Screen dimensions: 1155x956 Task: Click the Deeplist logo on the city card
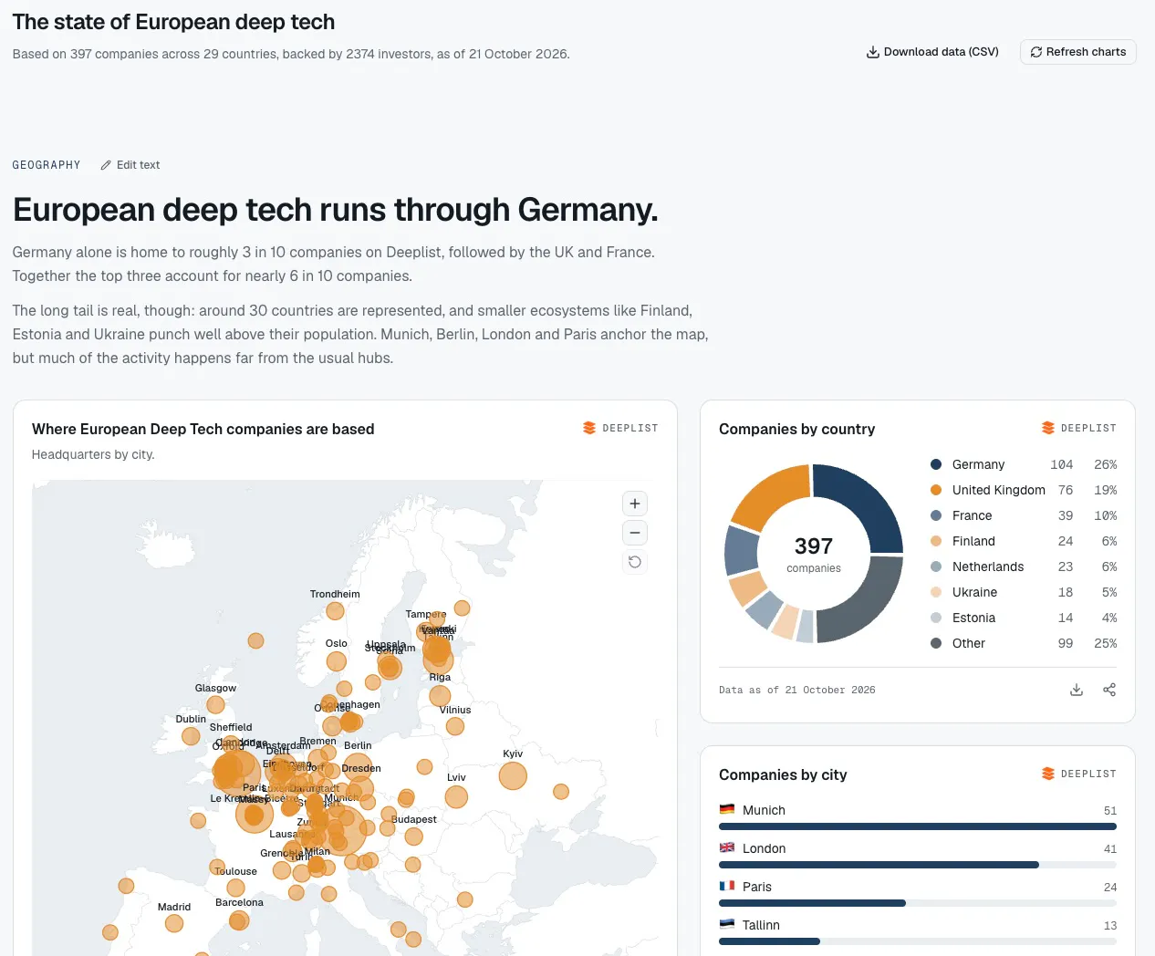point(1079,774)
